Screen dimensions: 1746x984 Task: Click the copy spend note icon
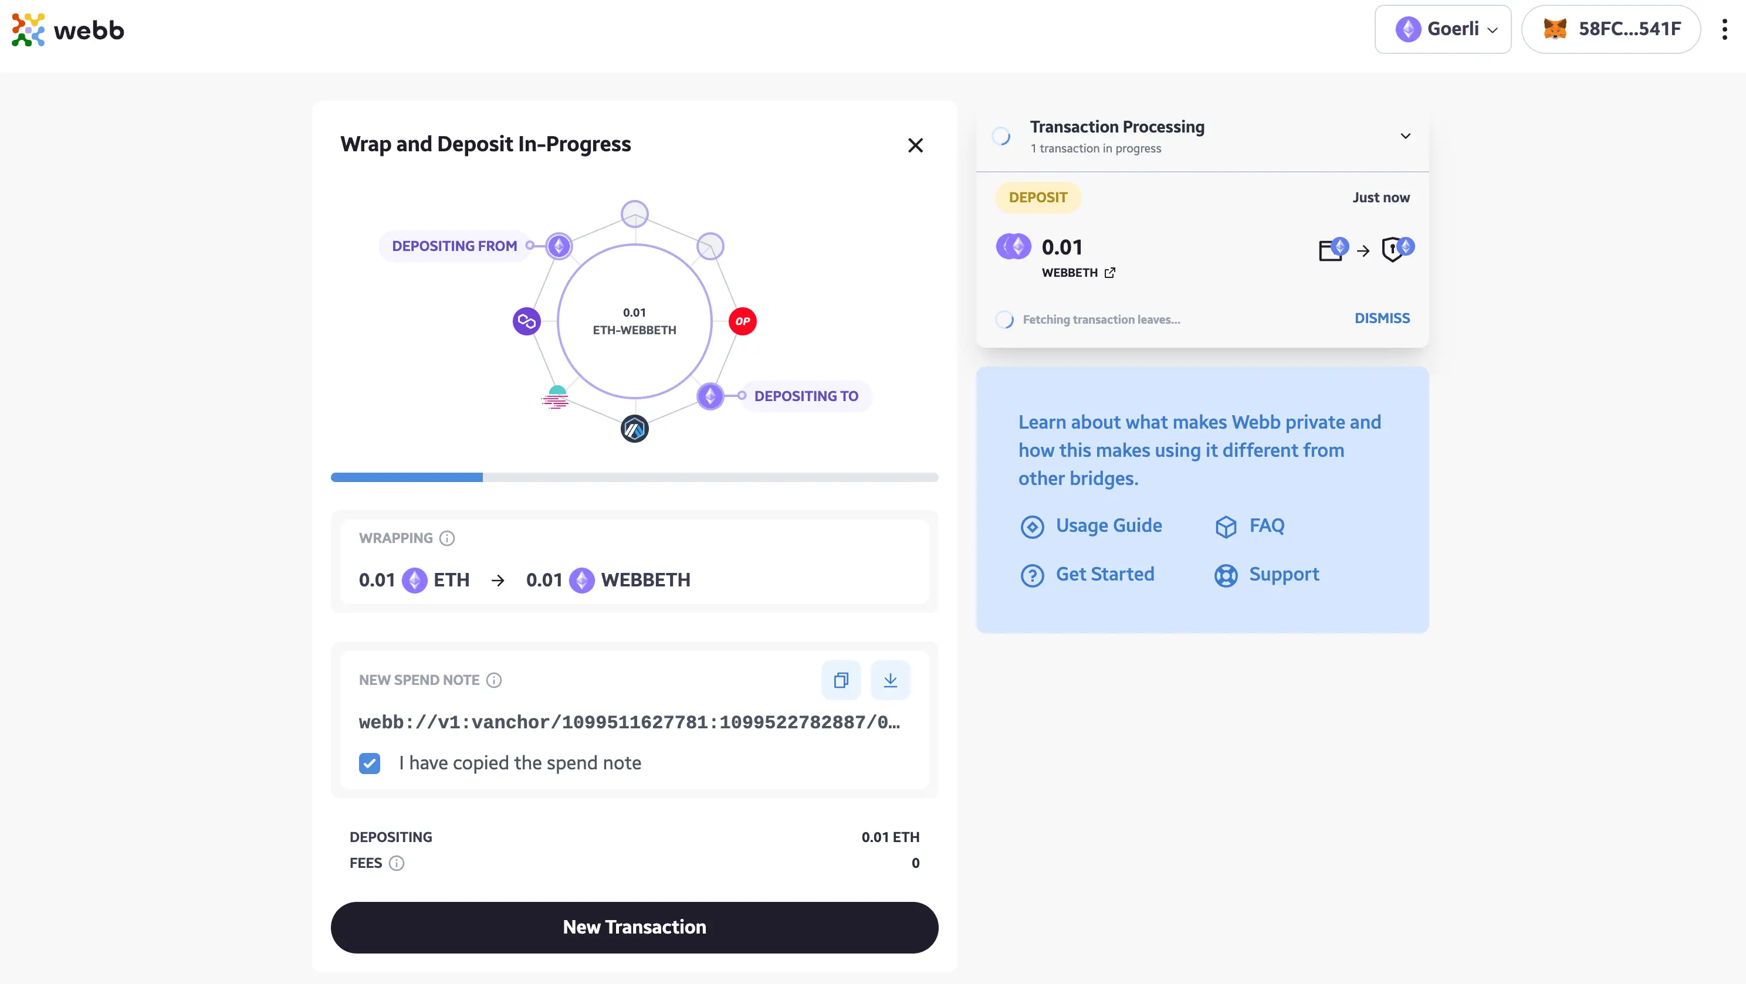pyautogui.click(x=841, y=680)
